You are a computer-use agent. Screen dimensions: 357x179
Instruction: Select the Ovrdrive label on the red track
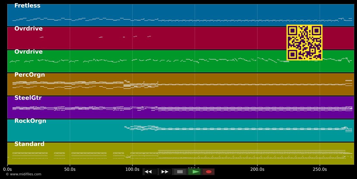pos(29,28)
